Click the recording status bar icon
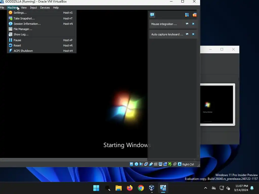259x194 pixels. (165, 164)
